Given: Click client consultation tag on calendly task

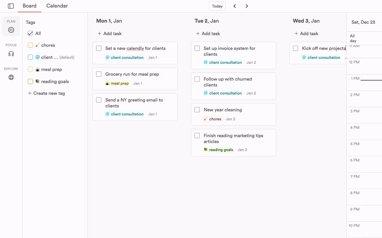Looking at the screenshot, I should click(124, 57).
